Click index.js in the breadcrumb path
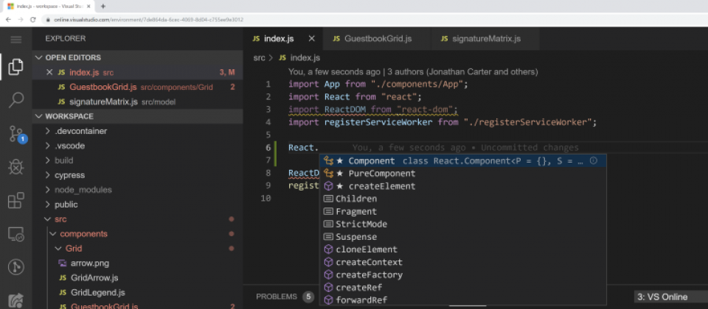The image size is (708, 309). [300, 57]
